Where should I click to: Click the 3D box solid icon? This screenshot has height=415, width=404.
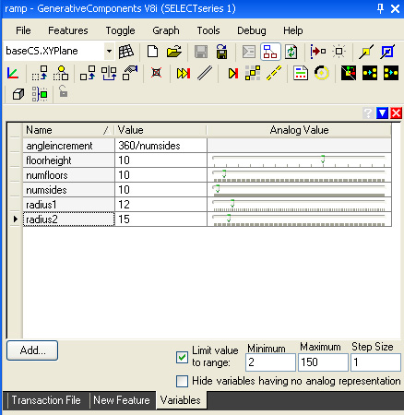[18, 94]
